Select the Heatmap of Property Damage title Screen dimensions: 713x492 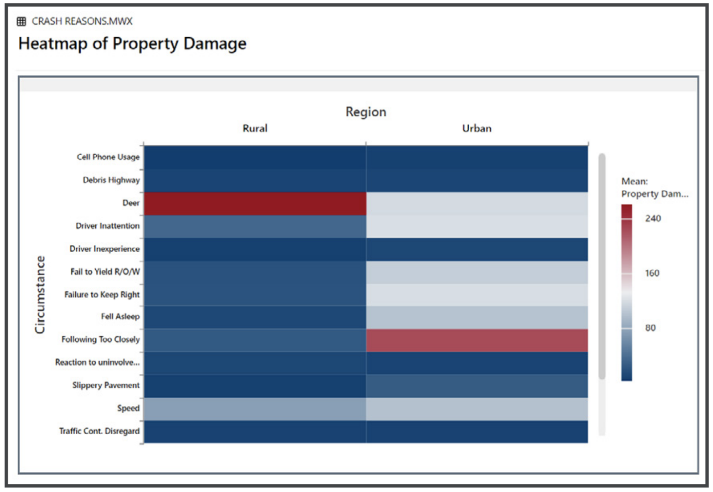[x=132, y=44]
